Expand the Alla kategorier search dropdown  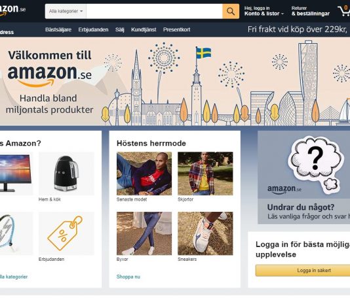66,11
